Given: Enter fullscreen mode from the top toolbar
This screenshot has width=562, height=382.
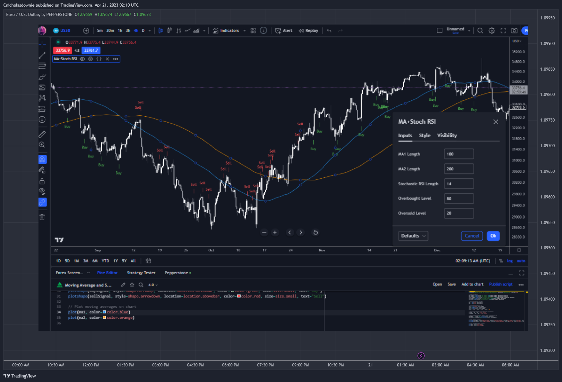Looking at the screenshot, I should coord(503,30).
